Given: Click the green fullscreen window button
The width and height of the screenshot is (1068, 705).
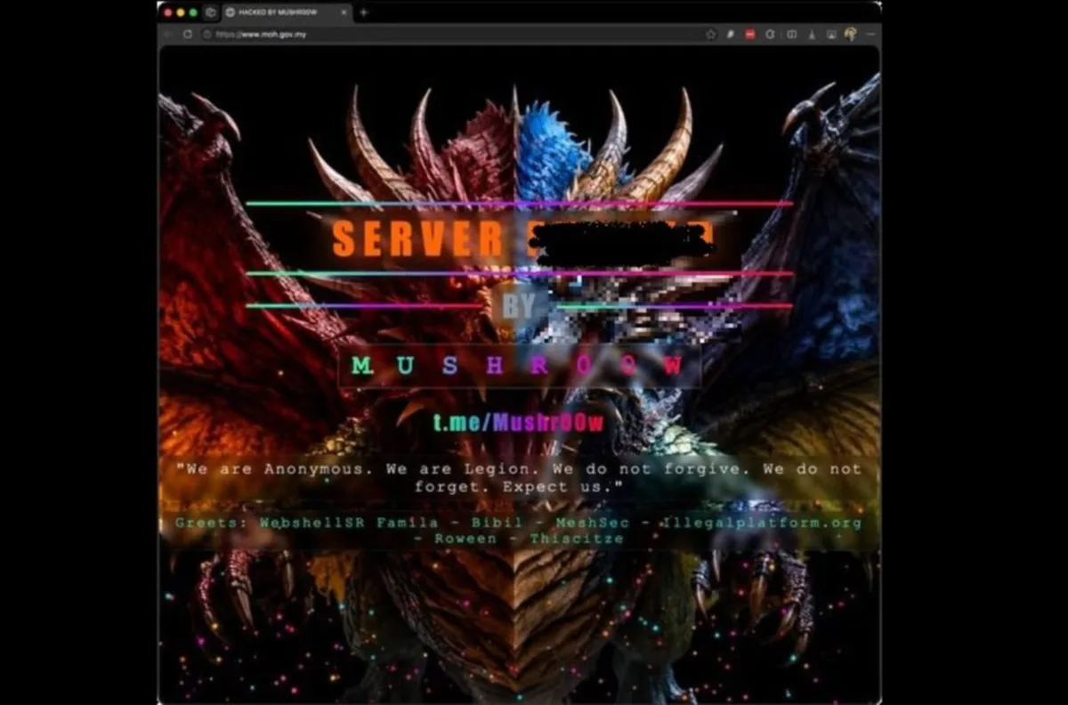Looking at the screenshot, I should tap(193, 12).
